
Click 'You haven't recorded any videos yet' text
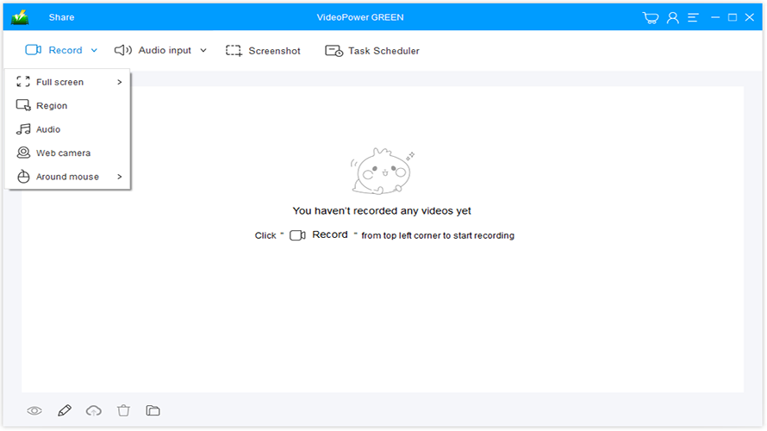click(382, 211)
